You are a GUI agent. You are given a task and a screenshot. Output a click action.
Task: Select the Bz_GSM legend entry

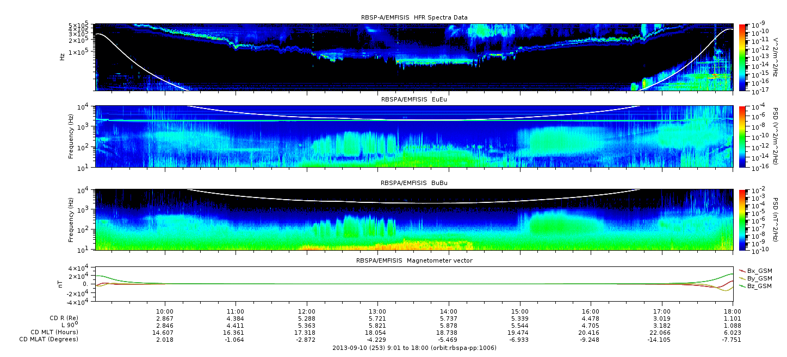[759, 286]
